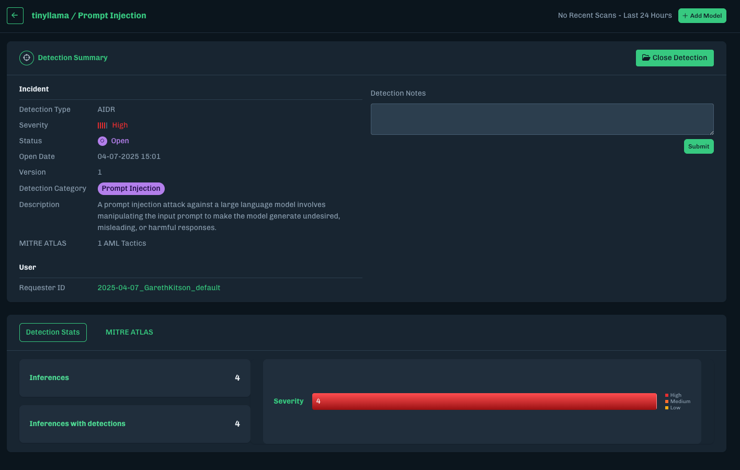Click the Version value 1
740x470 pixels.
point(100,173)
